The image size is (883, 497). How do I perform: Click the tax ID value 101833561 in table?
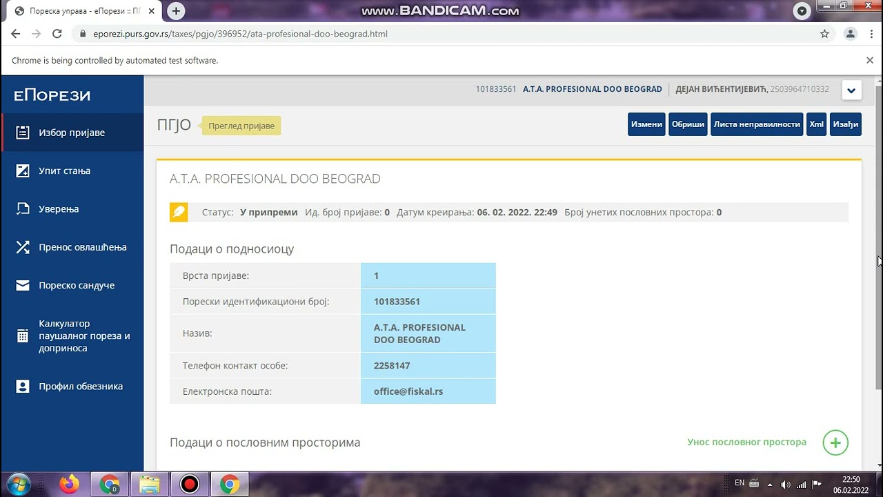[x=397, y=302]
